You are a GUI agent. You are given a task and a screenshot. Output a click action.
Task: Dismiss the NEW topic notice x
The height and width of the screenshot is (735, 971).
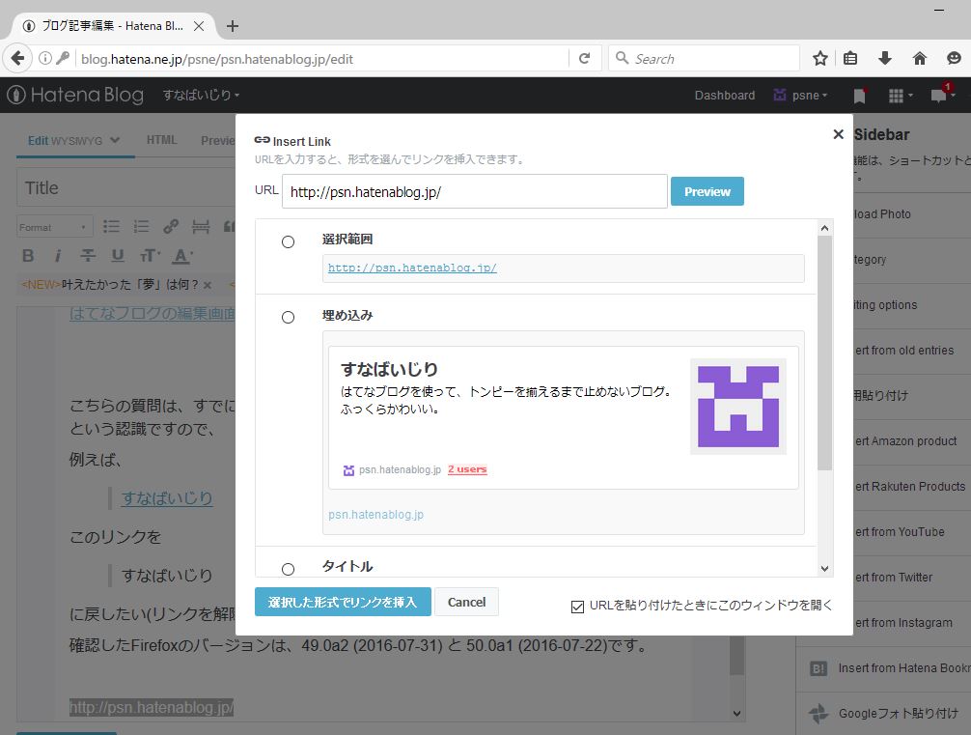pyautogui.click(x=208, y=285)
